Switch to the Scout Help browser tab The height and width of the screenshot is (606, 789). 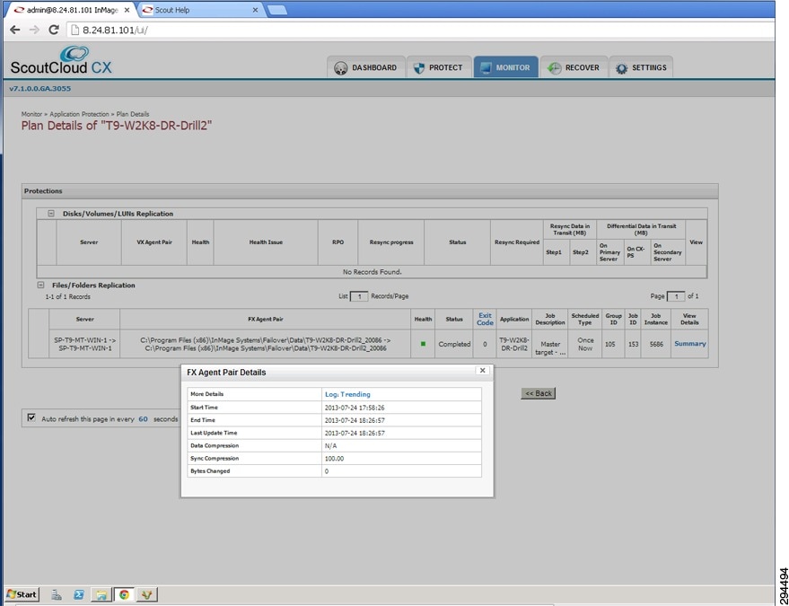point(197,10)
